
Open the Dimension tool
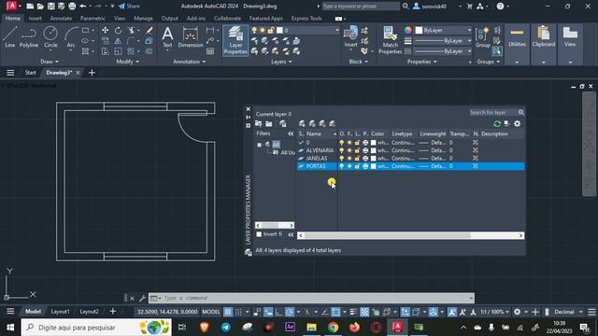click(191, 37)
